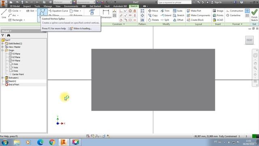Select the Circle tool

click(x=13, y=11)
